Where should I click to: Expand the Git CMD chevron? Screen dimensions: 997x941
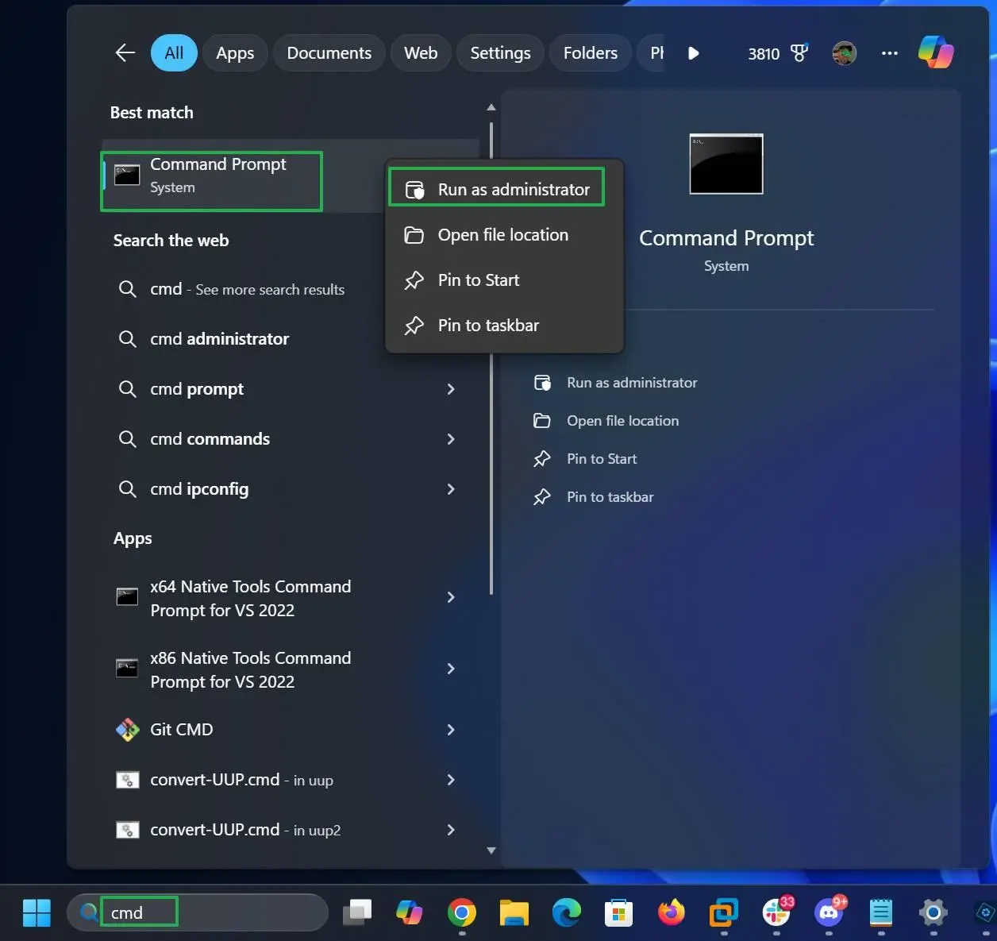[451, 730]
